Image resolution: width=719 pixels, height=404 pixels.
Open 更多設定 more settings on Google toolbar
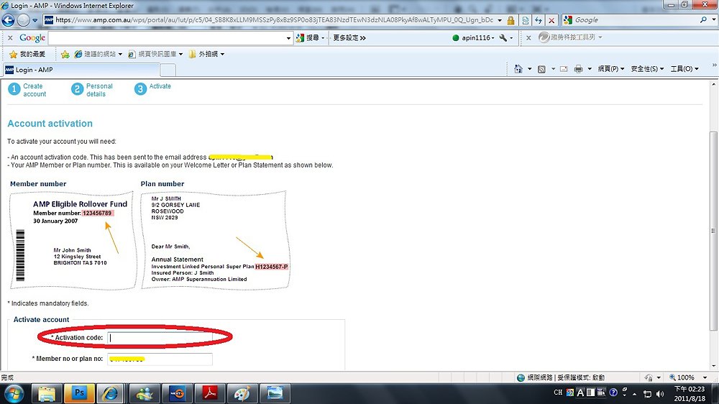point(349,37)
